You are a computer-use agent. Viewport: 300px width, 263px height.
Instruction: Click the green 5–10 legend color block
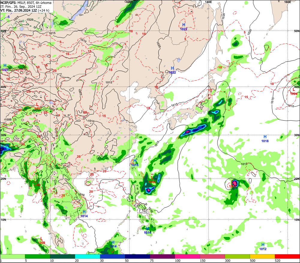point(37,256)
